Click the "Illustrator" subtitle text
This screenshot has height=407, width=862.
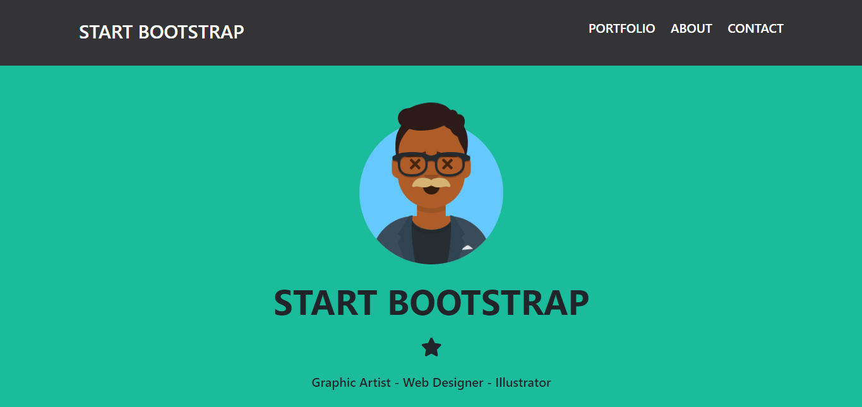click(x=523, y=382)
